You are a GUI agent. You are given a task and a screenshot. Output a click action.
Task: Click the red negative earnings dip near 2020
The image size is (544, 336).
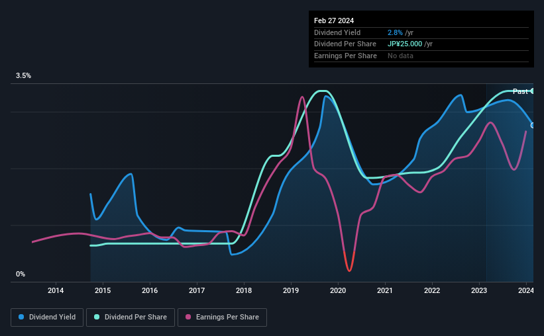(x=349, y=261)
